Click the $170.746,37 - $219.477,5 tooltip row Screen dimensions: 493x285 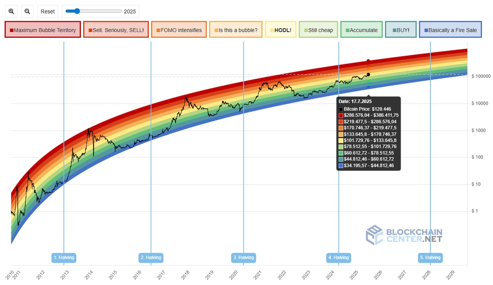[367, 128]
